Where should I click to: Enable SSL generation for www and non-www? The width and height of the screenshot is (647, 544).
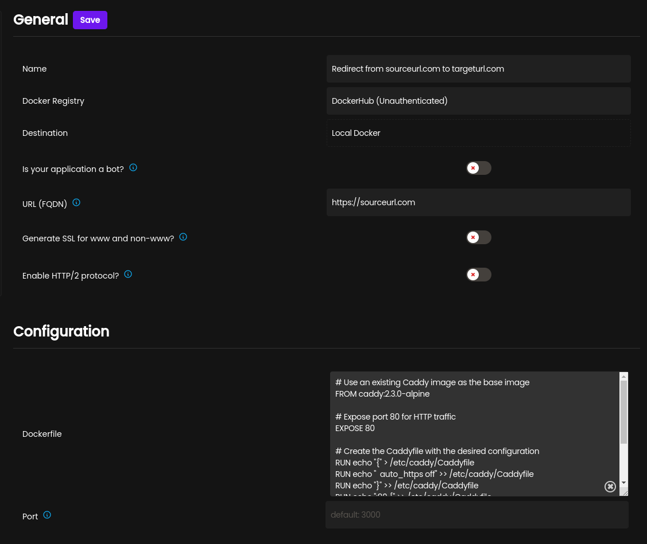point(478,237)
